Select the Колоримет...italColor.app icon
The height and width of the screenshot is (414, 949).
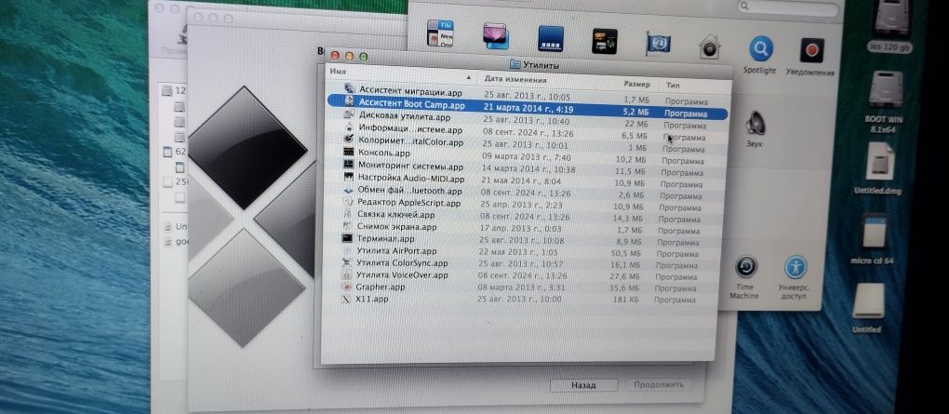pyautogui.click(x=349, y=140)
